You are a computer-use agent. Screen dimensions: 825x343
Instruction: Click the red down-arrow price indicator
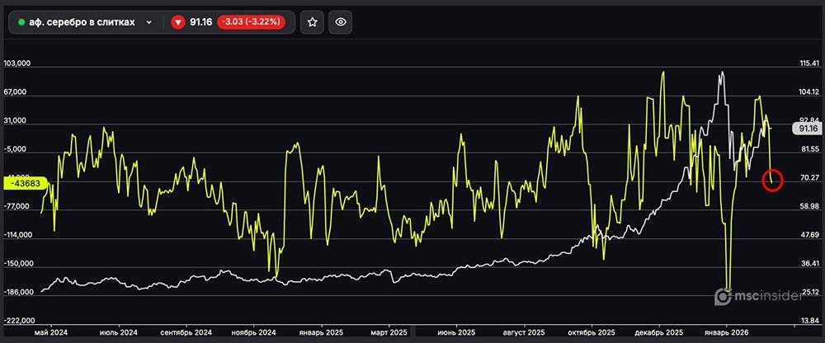pos(177,22)
